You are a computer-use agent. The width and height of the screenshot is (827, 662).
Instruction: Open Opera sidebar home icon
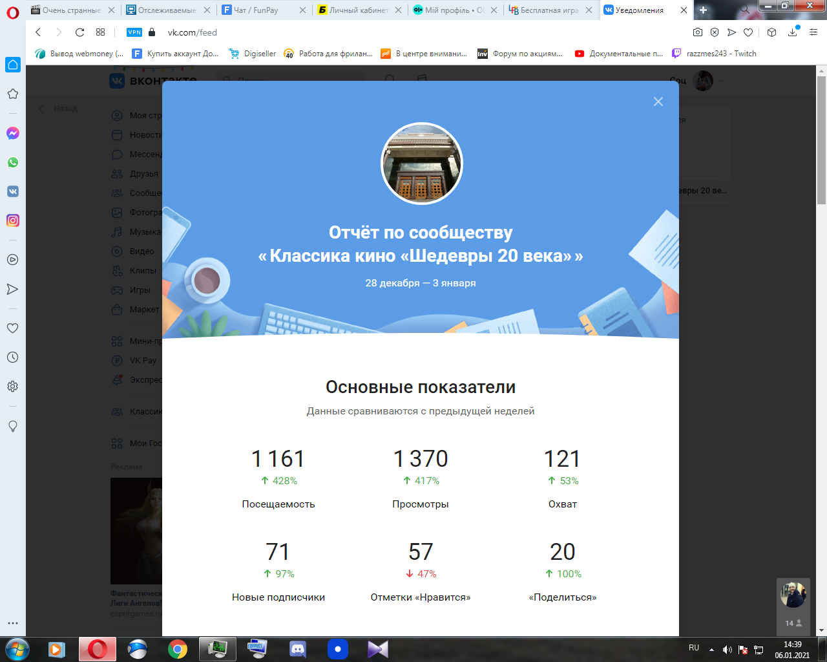point(13,65)
